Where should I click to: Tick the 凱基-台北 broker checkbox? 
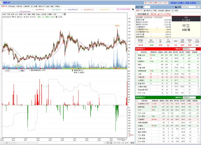coord(137,55)
